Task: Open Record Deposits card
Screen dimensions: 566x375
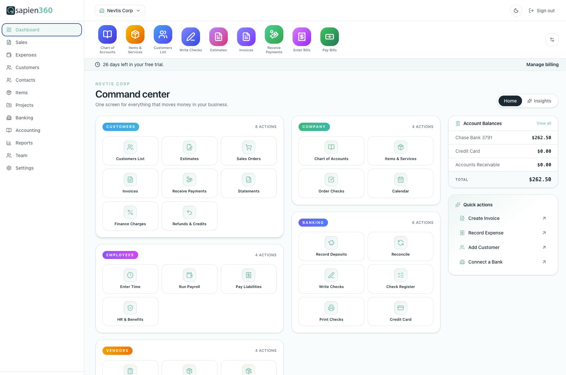Action: coord(331,246)
